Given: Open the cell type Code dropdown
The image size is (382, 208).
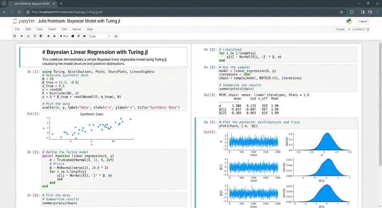Looking at the screenshot, I should click(100, 36).
